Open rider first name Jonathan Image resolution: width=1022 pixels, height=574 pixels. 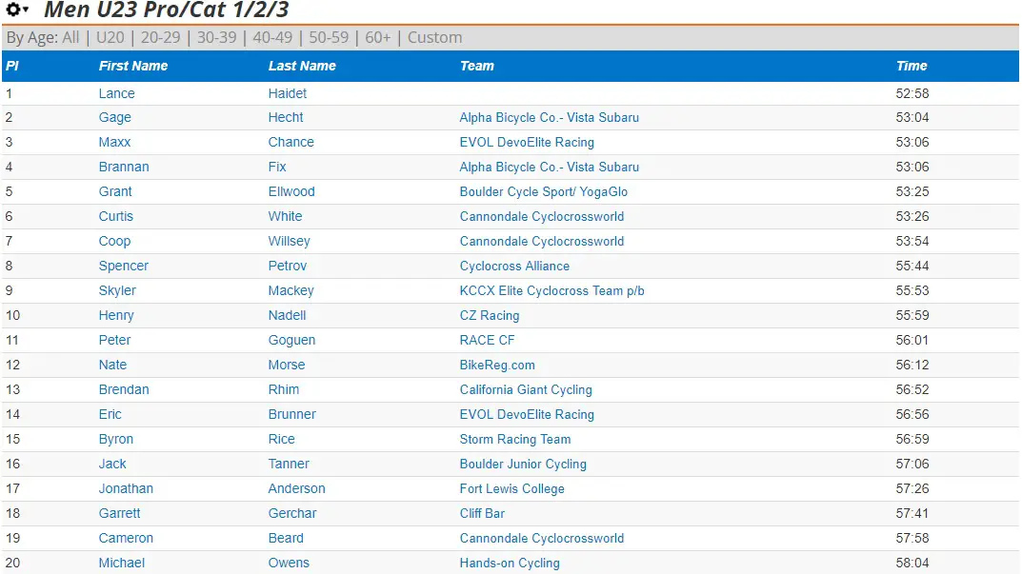126,489
